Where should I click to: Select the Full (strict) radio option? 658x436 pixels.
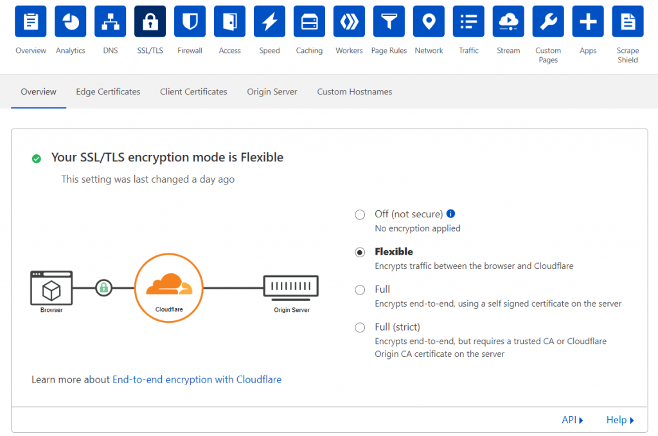coord(360,327)
